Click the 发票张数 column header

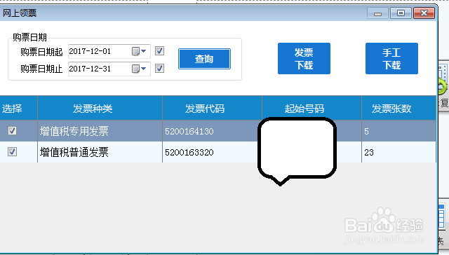(399, 109)
